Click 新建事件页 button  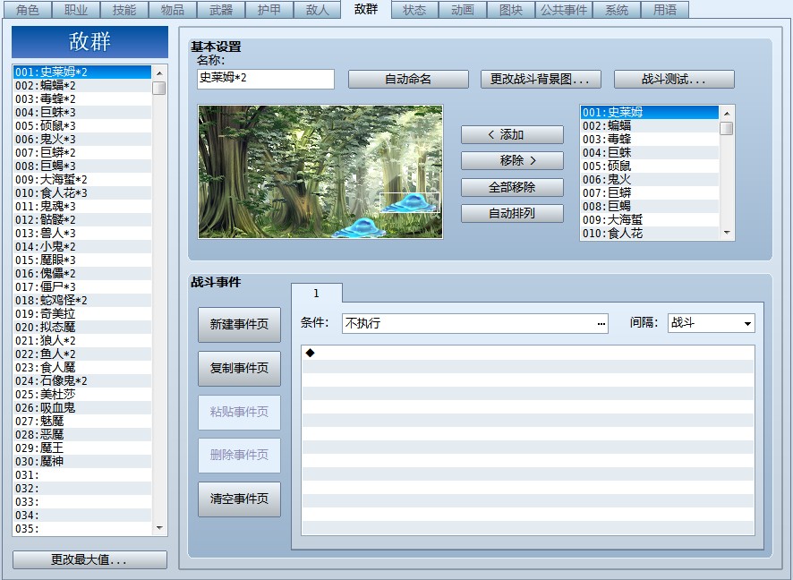239,324
